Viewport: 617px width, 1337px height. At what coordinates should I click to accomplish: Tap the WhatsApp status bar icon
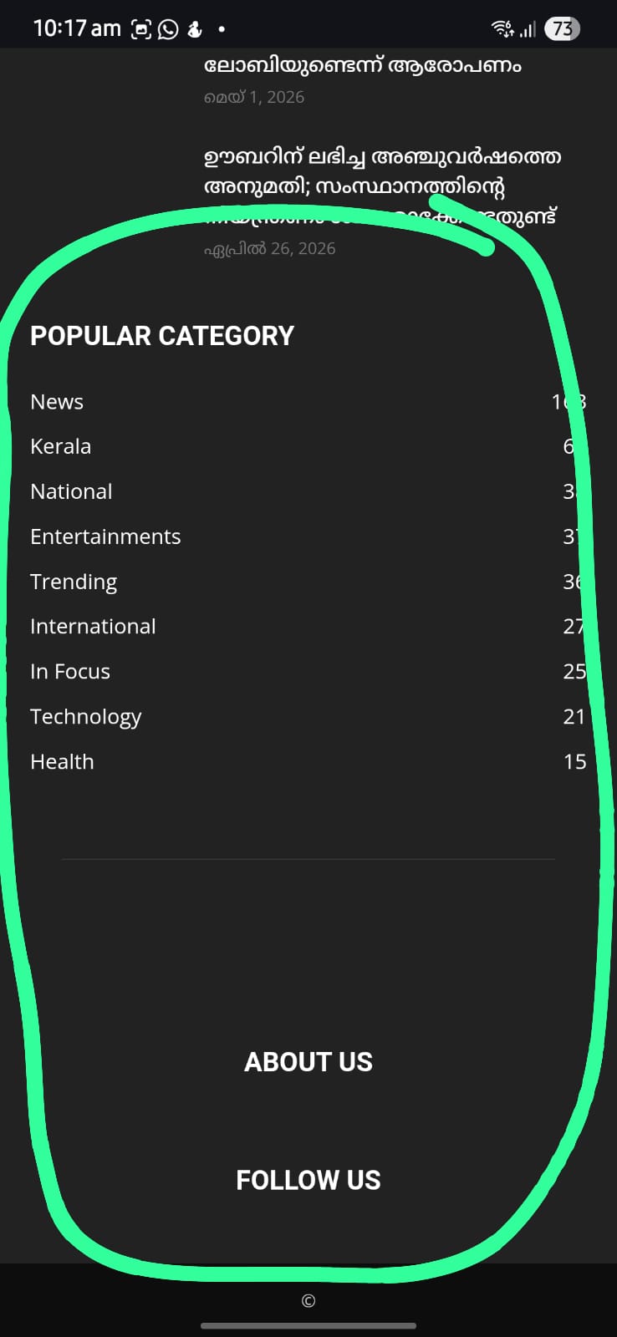168,29
